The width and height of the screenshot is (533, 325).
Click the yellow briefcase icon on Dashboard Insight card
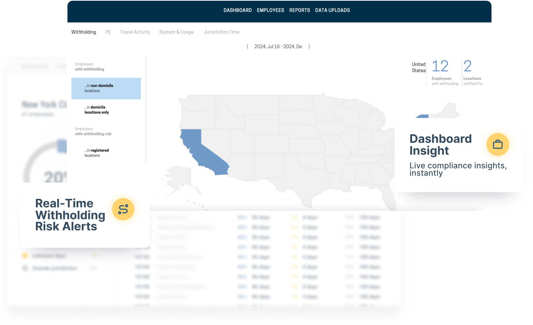click(x=497, y=144)
